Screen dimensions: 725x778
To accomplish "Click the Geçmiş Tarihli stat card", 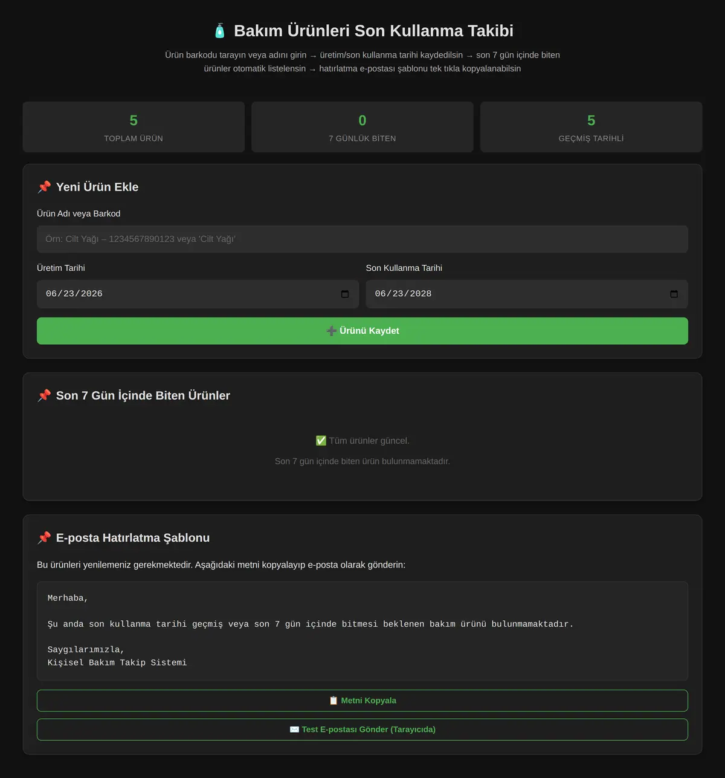I will point(591,127).
